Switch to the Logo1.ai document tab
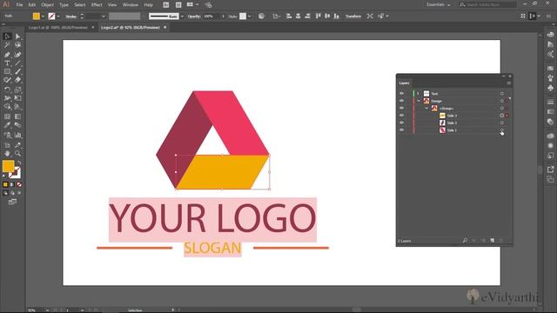Image resolution: width=557 pixels, height=313 pixels. pos(58,27)
